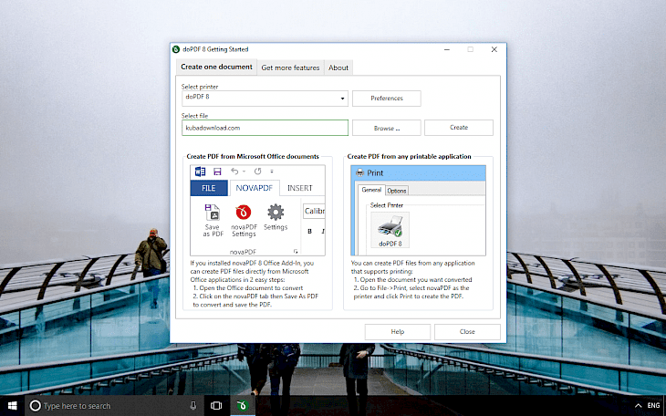666x416 pixels.
Task: Click the NOVAPDF ribbon tab in preview
Action: (x=254, y=188)
